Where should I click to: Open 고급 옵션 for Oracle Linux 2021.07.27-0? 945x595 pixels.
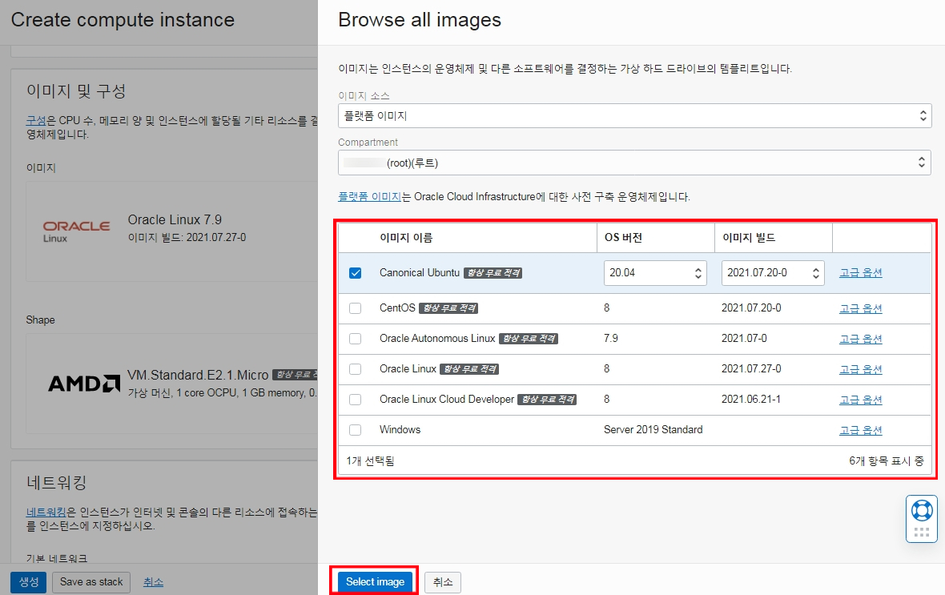click(861, 369)
